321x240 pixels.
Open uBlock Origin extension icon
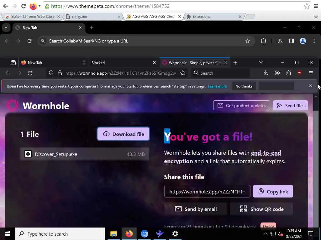pyautogui.click(x=299, y=73)
